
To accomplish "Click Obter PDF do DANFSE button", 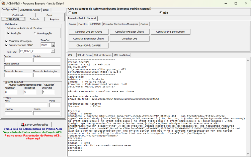I will [89, 45].
